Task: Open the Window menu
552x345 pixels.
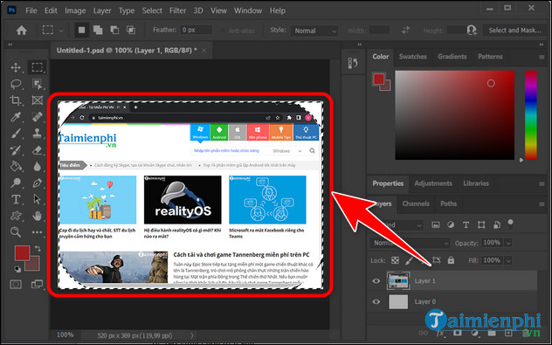Action: [x=248, y=10]
